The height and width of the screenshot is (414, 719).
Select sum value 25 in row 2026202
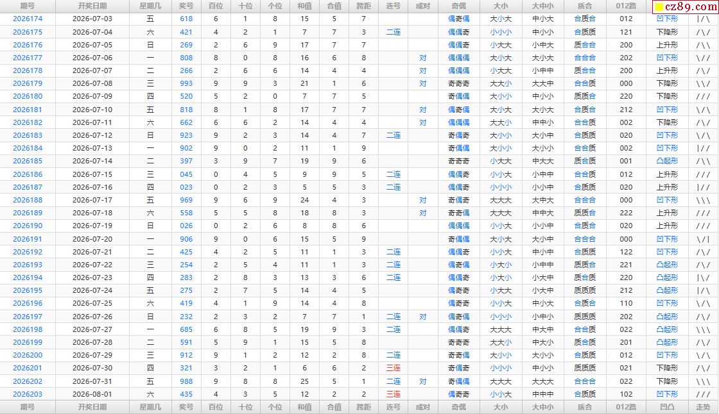point(304,381)
